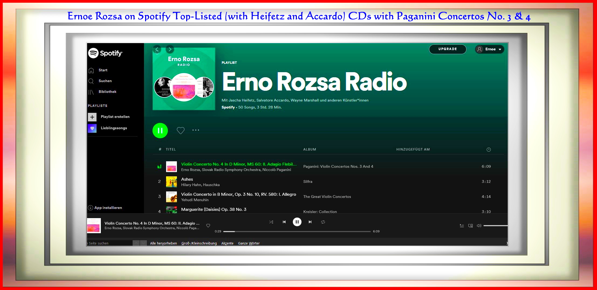Toggle Ganze Wörter find option
Screen dimensions: 597x290
point(249,243)
